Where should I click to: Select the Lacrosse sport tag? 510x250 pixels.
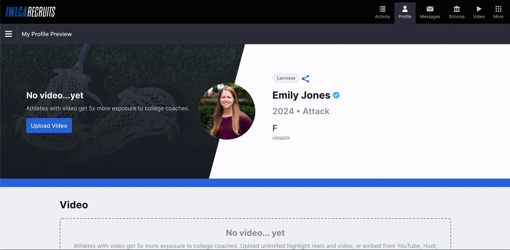(x=286, y=78)
